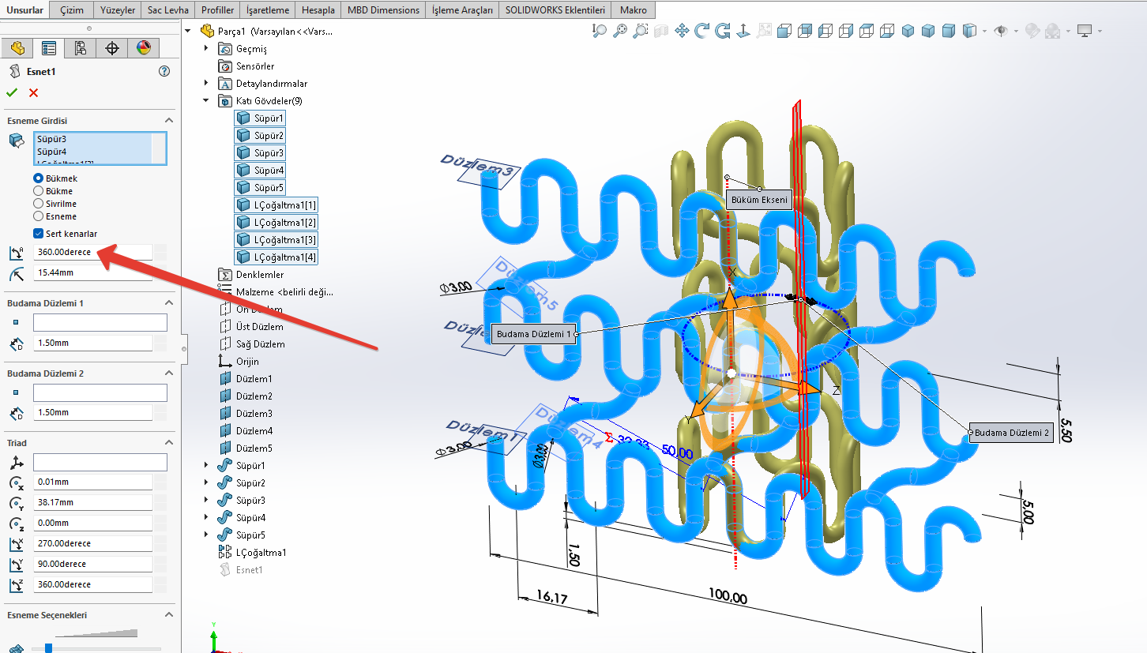This screenshot has height=653, width=1147.
Task: Click the monitor view settings icon
Action: point(1085,31)
